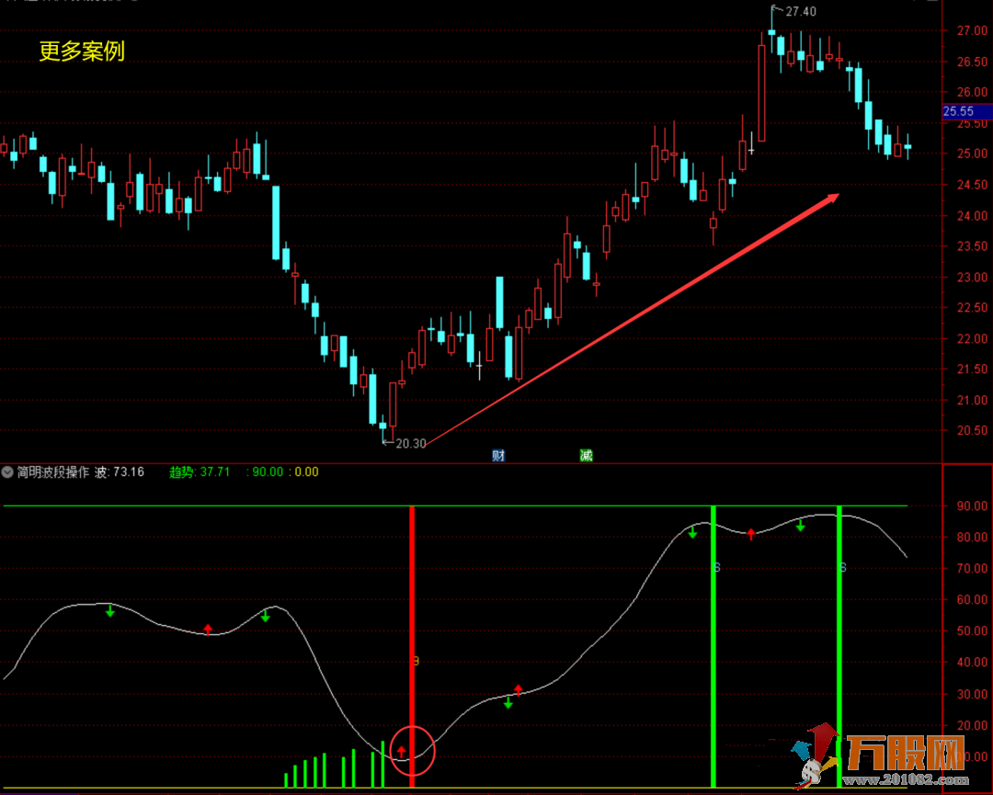The width and height of the screenshot is (993, 795).
Task: Select the blue 25.55 current price tag
Action: point(964,112)
